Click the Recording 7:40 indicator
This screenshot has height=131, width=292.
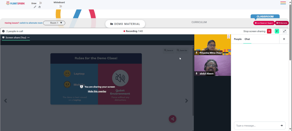pyautogui.click(x=133, y=31)
